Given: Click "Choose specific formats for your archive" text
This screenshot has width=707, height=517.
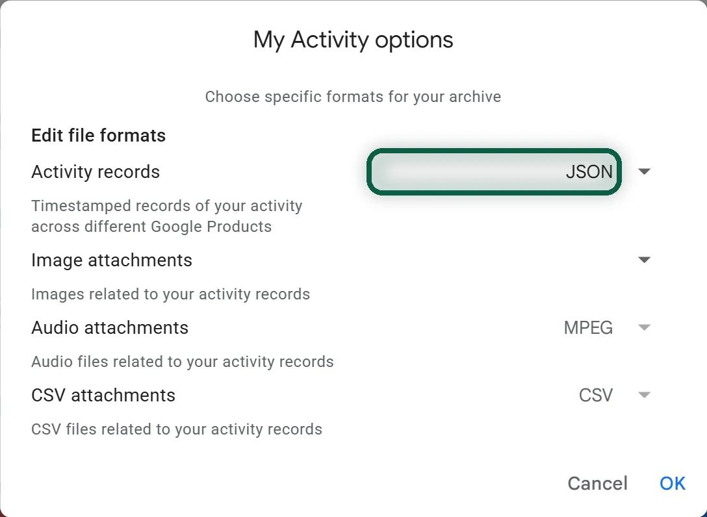Looking at the screenshot, I should (353, 97).
